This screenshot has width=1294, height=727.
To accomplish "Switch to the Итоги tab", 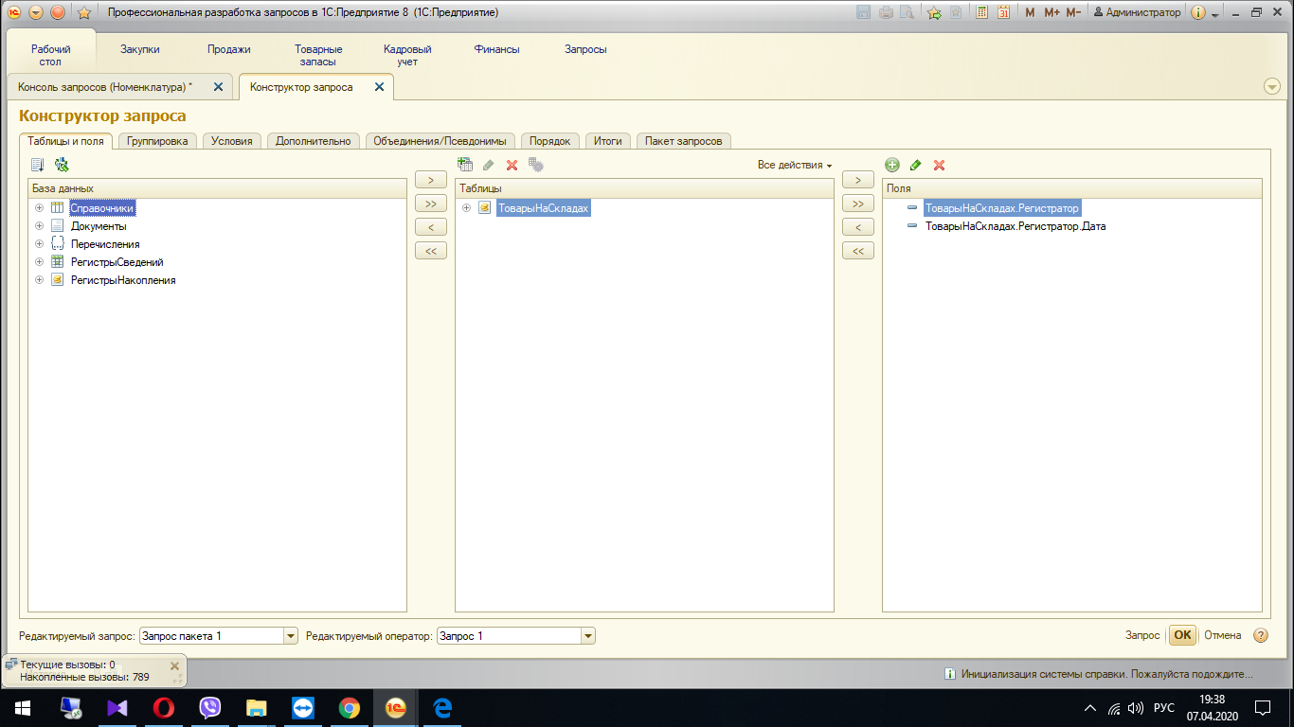I will (608, 141).
